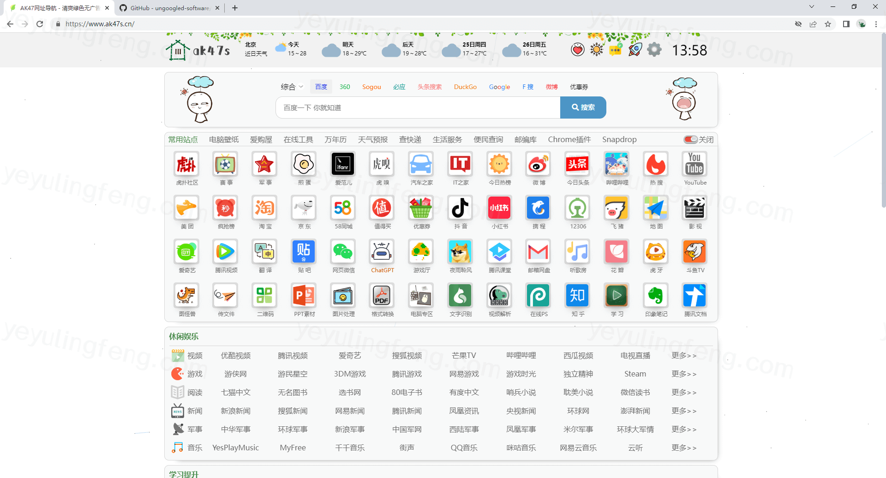Switch to the 在线工具 tab
The image size is (886, 478).
pos(298,139)
